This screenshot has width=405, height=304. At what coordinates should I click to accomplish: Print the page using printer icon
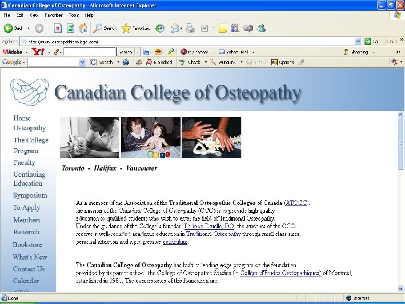point(190,28)
